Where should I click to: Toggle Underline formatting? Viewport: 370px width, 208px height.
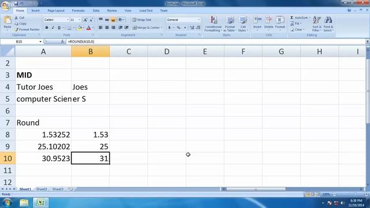click(x=59, y=28)
